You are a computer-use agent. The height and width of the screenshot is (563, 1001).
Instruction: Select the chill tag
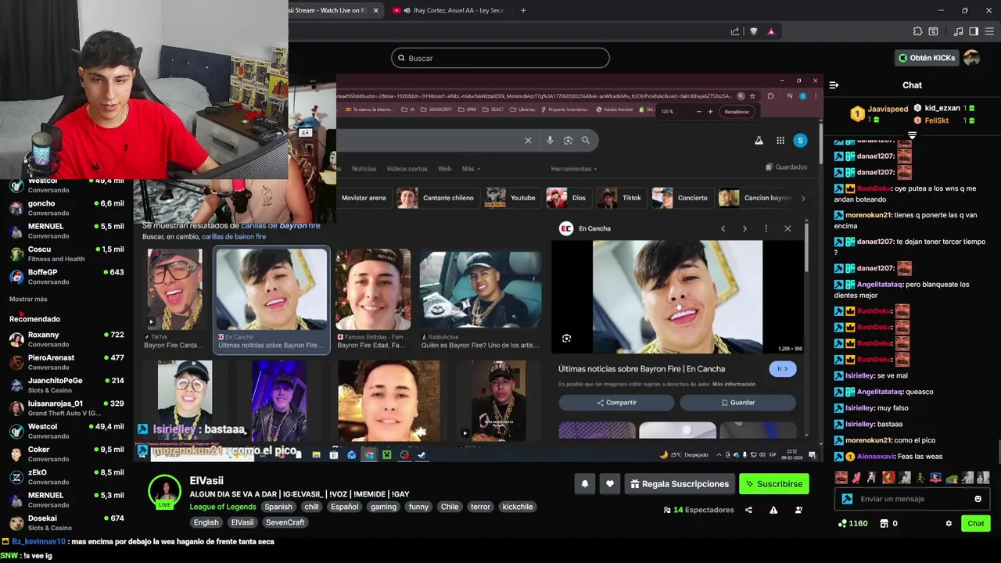tap(311, 507)
